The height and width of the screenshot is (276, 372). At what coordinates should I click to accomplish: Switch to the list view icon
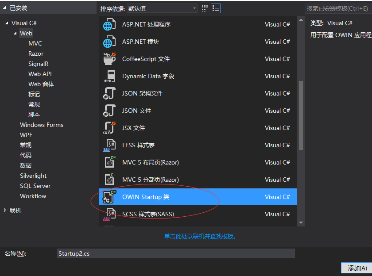[216, 8]
